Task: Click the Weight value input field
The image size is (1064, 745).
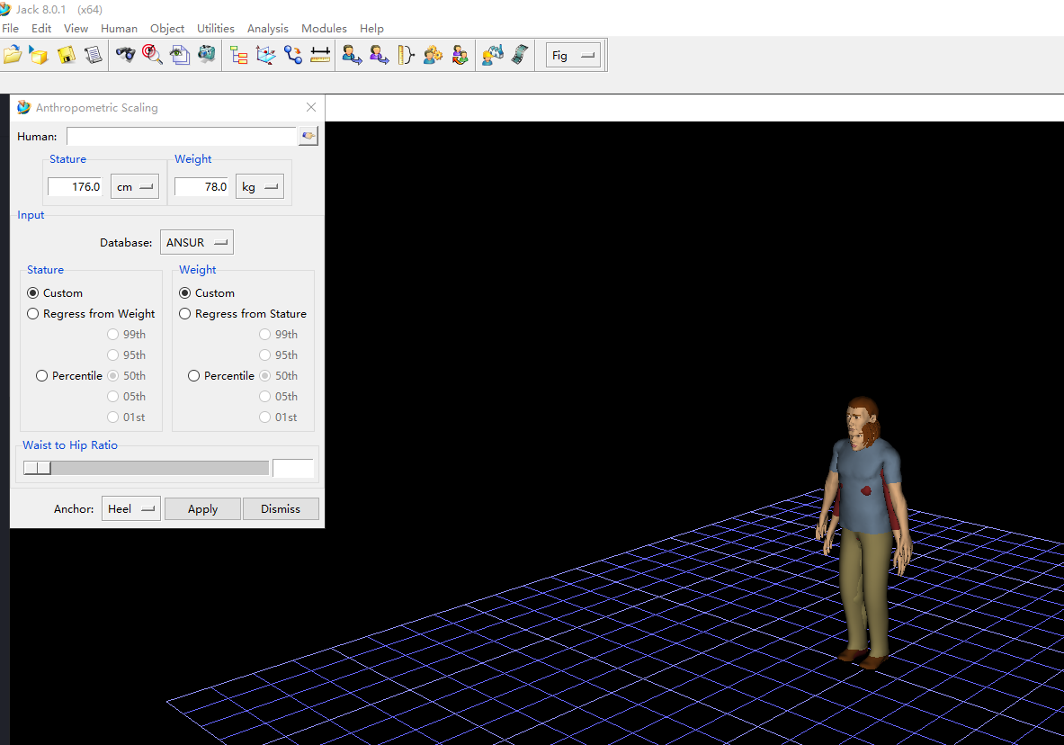Action: click(x=202, y=187)
